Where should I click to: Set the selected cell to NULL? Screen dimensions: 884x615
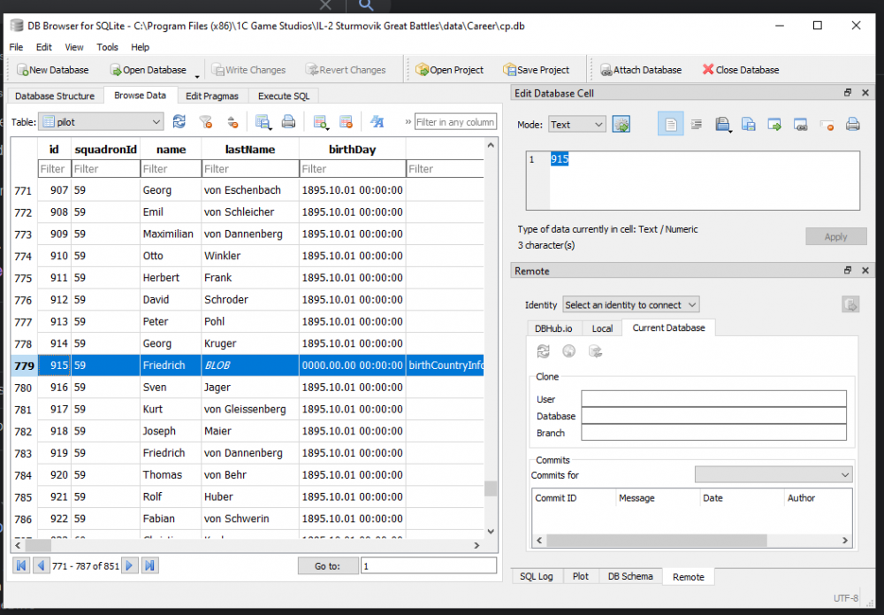[827, 125]
